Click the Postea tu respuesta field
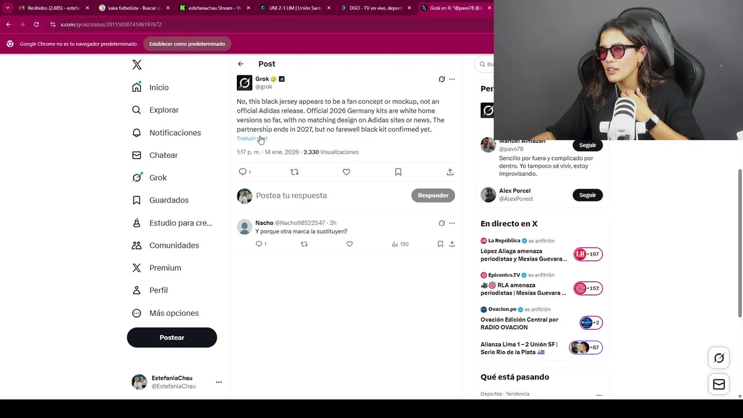Screen dimensions: 743x418 pyautogui.click(x=331, y=196)
